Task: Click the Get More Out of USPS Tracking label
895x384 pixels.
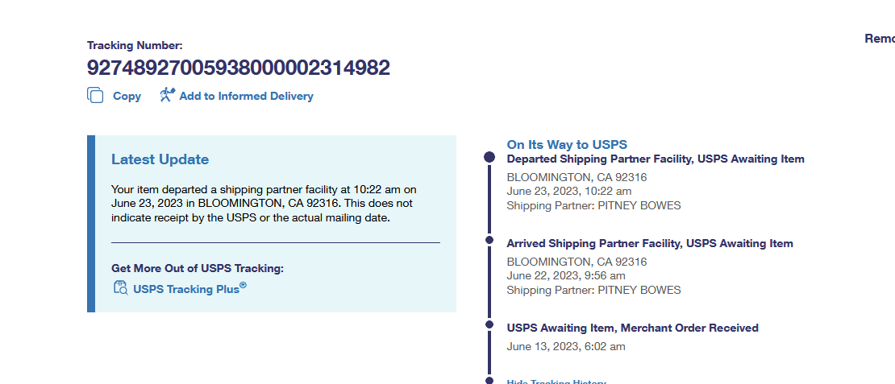Action: pyautogui.click(x=198, y=268)
